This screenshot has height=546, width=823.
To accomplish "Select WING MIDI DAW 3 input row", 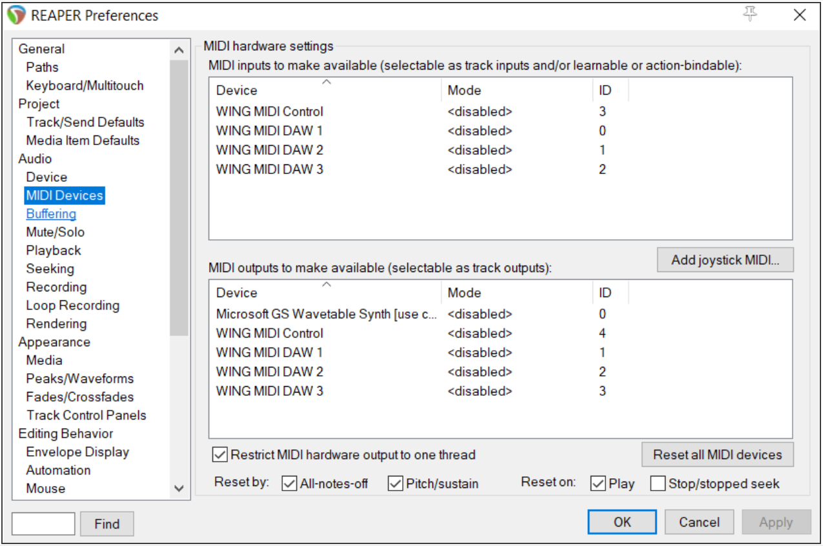I will coord(269,170).
